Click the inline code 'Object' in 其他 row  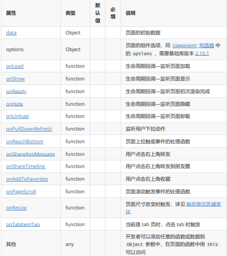click(135, 244)
